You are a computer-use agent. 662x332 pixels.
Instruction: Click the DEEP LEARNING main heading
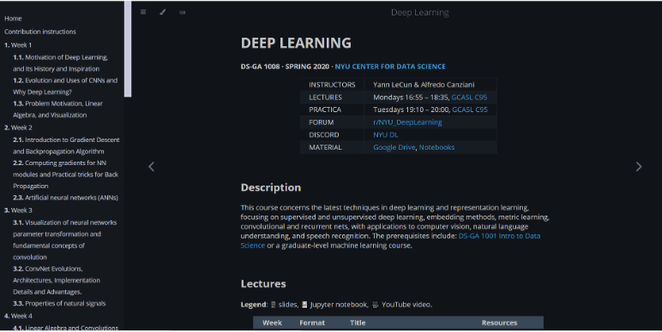[x=296, y=43]
